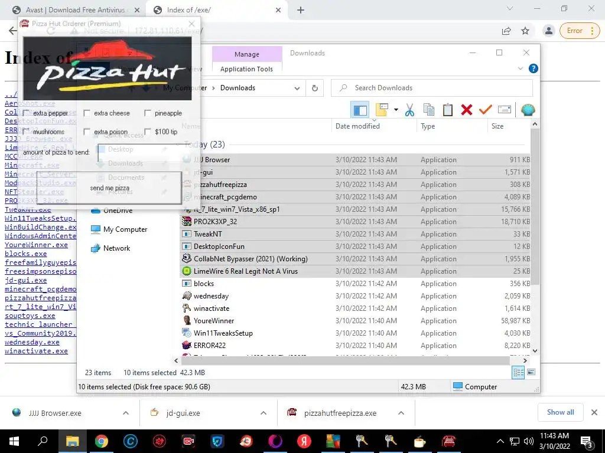Open the blocks.exe link in browser
605x453 pixels.
(25, 254)
